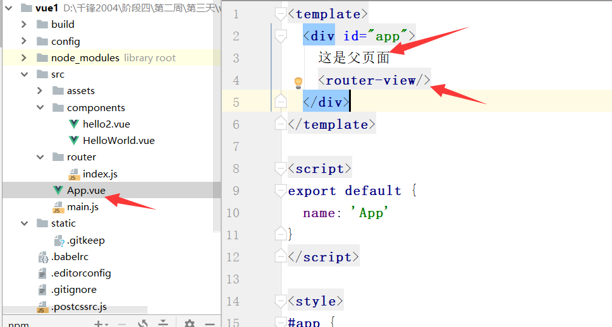The height and width of the screenshot is (327, 612).
Task: Open npm panel settings gear
Action: pos(189,323)
